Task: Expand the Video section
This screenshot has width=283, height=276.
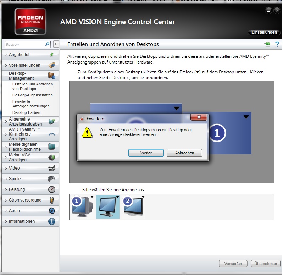Action: 6,168
